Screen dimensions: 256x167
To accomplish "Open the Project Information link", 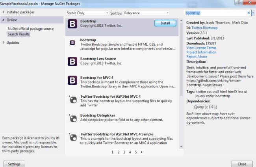I will tap(201, 52).
